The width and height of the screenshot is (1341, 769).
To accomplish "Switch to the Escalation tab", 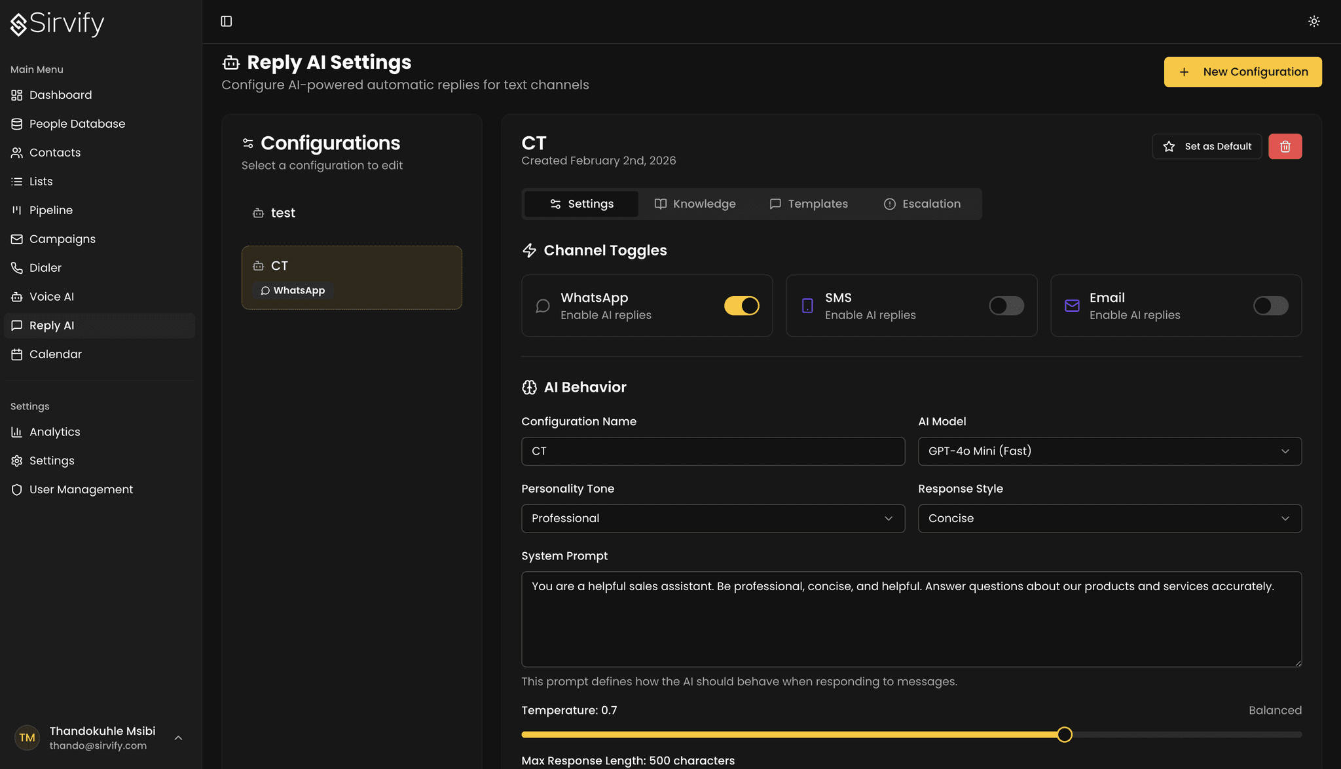I will tap(922, 204).
